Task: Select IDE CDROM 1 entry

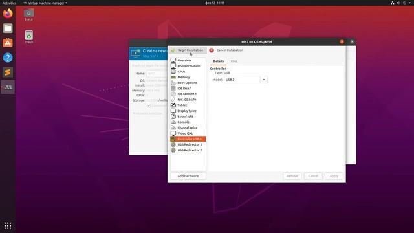Action: [188, 94]
